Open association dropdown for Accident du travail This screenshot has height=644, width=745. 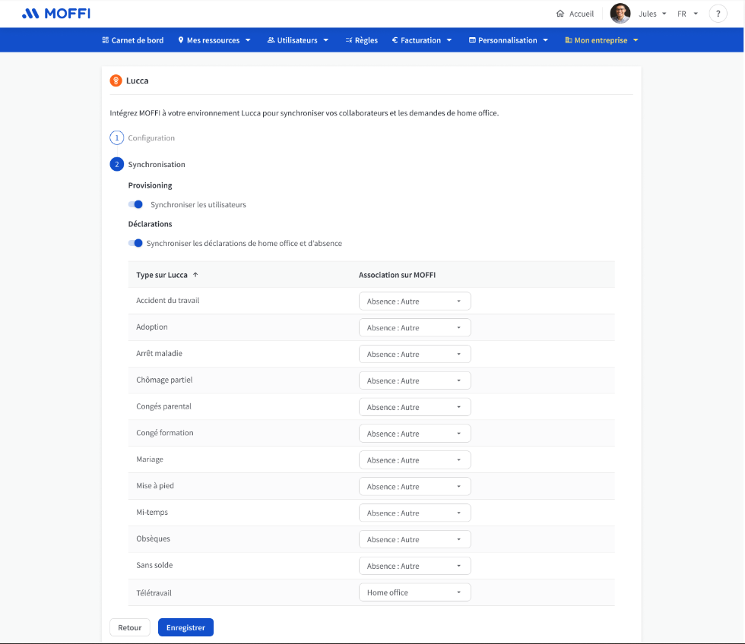click(415, 301)
